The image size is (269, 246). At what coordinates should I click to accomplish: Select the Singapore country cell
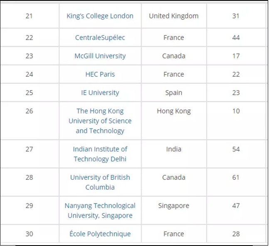point(174,206)
